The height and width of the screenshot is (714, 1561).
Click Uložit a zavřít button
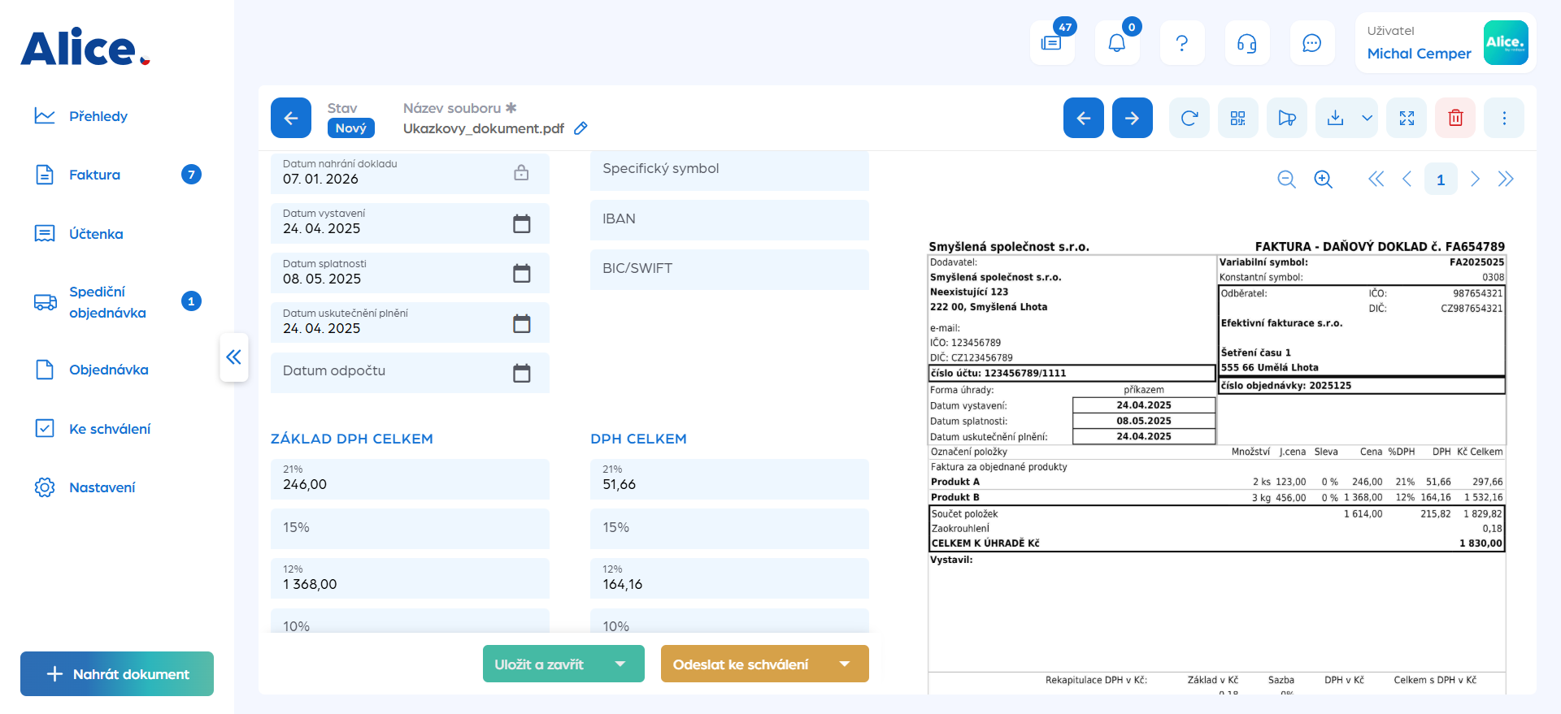point(540,664)
